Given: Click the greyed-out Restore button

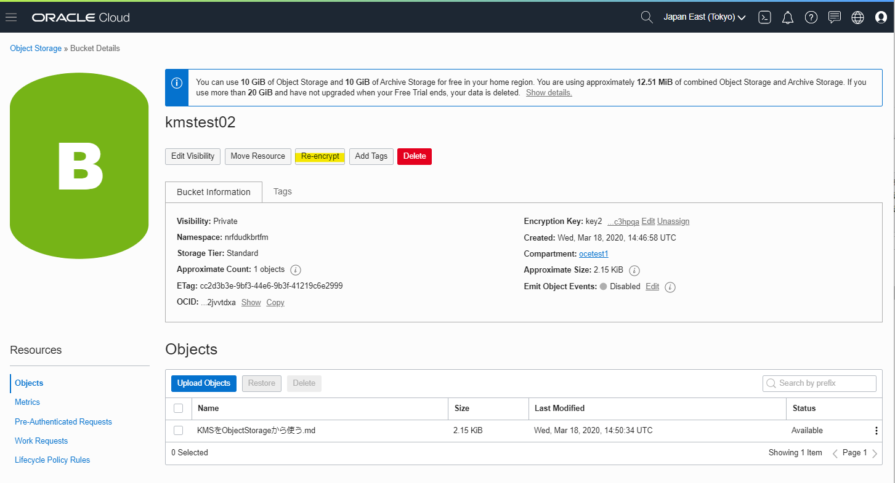Looking at the screenshot, I should [x=262, y=383].
